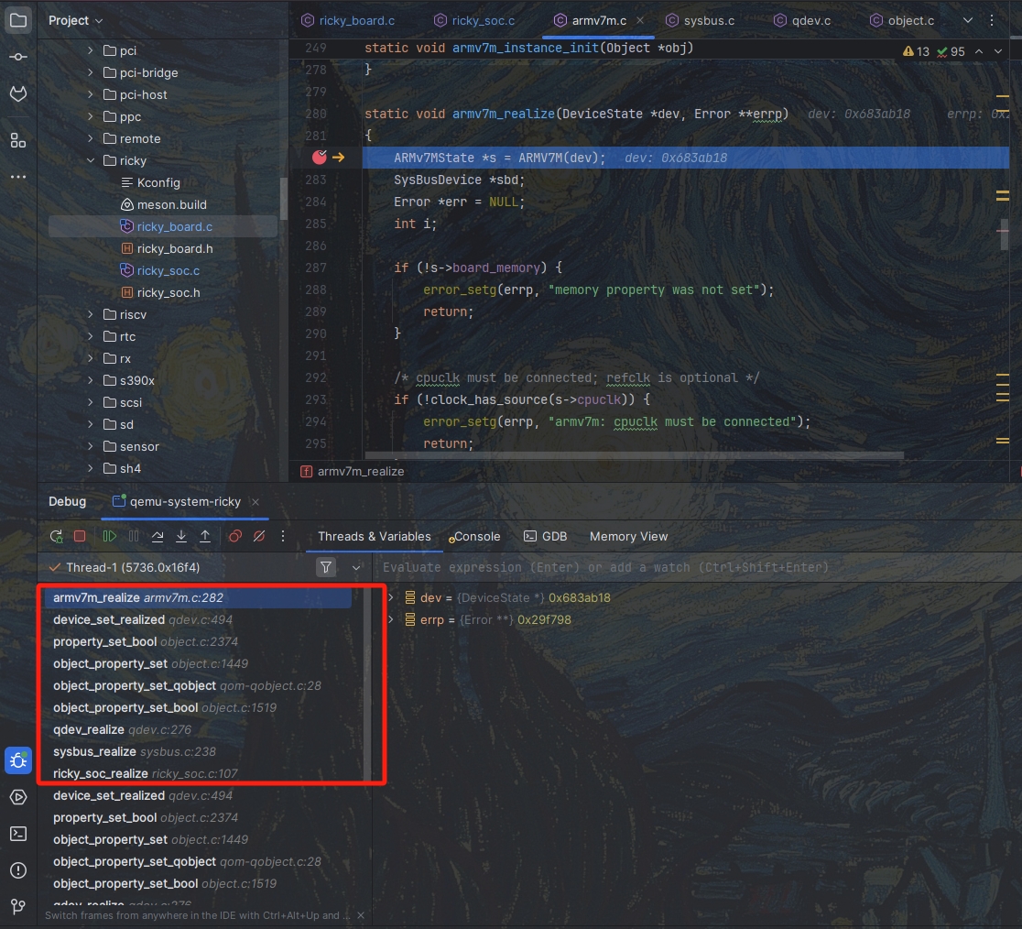
Task: Toggle the breakpoint at line 282
Action: point(319,157)
